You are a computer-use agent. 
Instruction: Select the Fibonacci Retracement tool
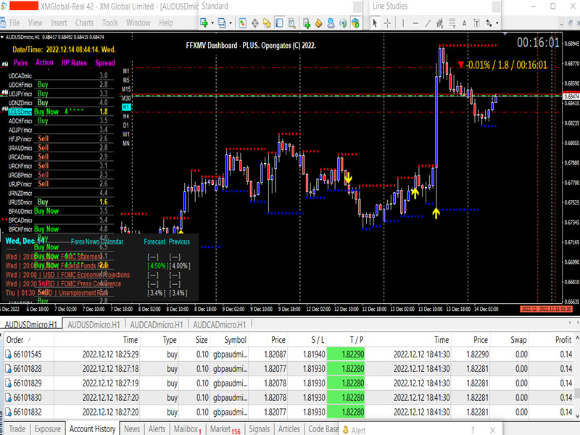(x=452, y=23)
